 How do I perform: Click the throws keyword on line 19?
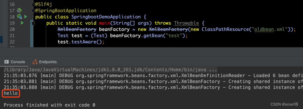(x=163, y=23)
